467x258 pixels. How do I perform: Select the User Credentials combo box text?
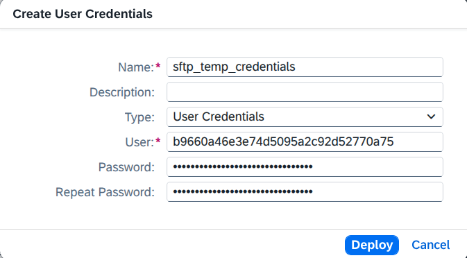pyautogui.click(x=219, y=117)
